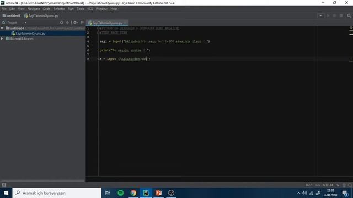The height and width of the screenshot is (198, 353).
Task: Open Search Everywhere magnifier icon
Action: coord(349,15)
